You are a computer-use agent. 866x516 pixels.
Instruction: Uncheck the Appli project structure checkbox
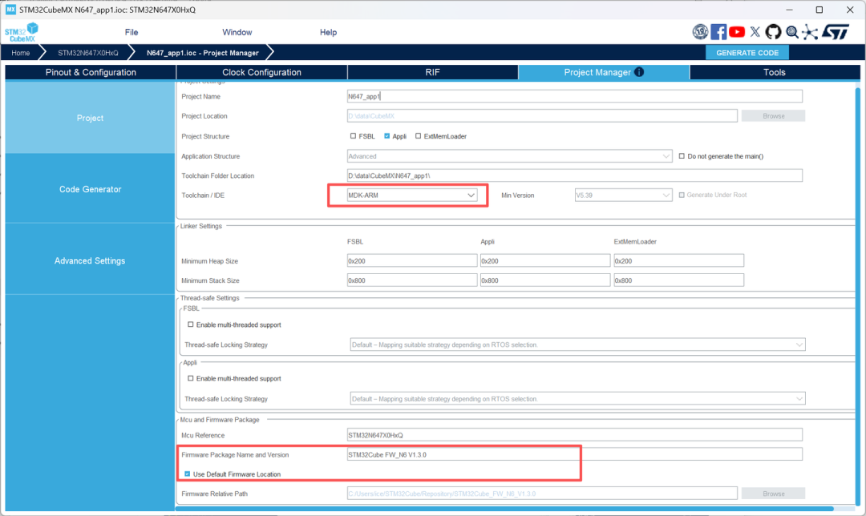(x=386, y=135)
